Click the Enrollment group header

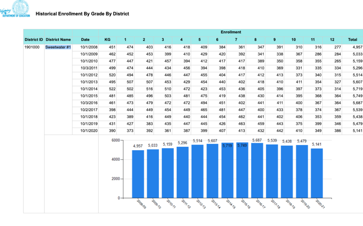[x=231, y=32]
